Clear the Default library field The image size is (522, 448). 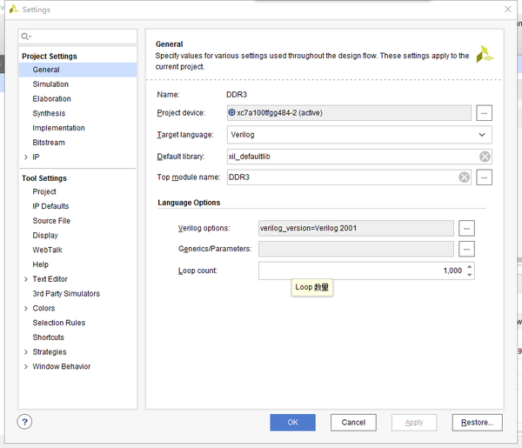485,157
